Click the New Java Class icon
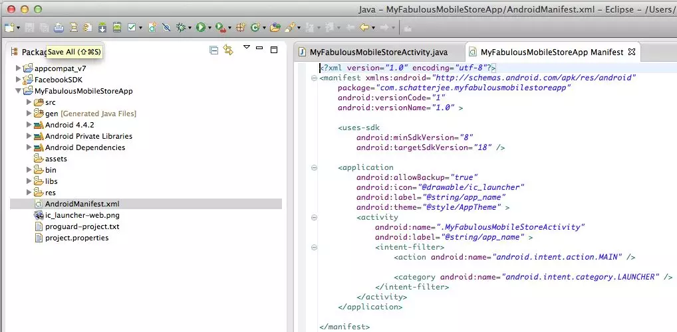Viewport: 677px width, 332px height. pos(255,27)
